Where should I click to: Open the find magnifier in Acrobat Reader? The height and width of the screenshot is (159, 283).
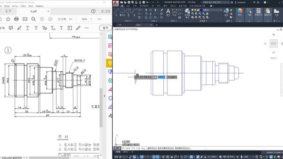tap(34, 19)
